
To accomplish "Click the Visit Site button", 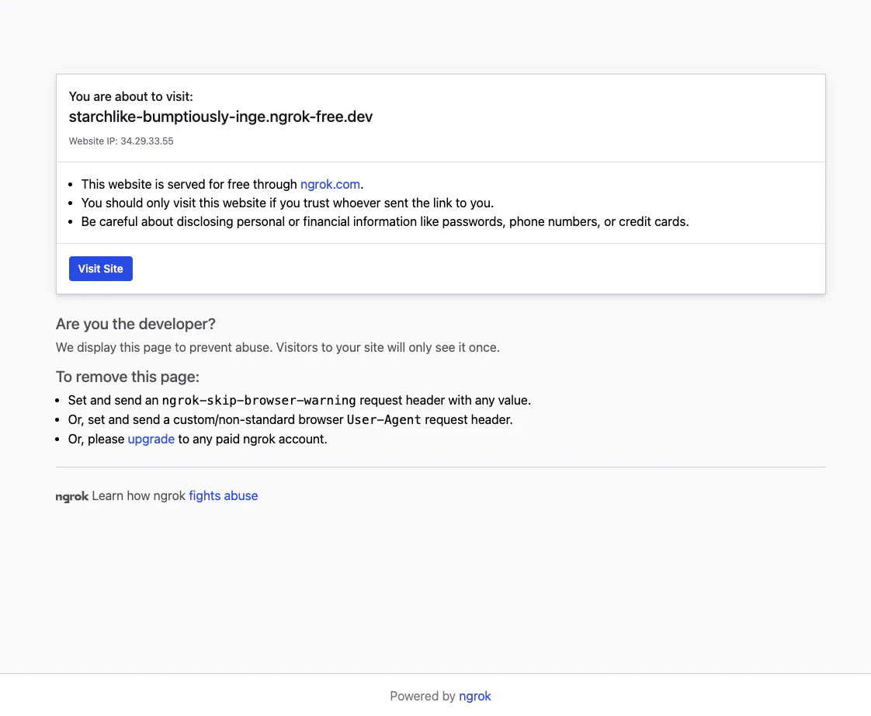I will 101,269.
